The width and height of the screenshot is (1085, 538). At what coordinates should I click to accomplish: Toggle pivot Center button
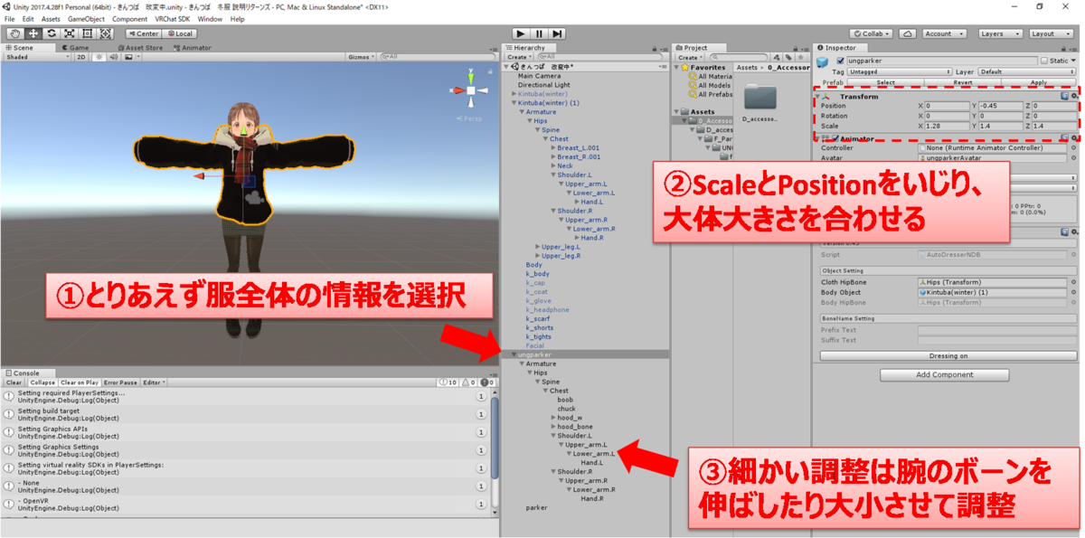pos(143,33)
